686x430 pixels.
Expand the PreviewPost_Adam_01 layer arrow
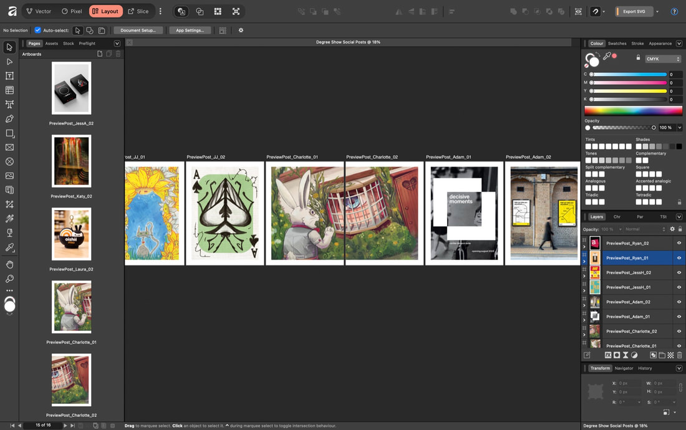point(584,320)
